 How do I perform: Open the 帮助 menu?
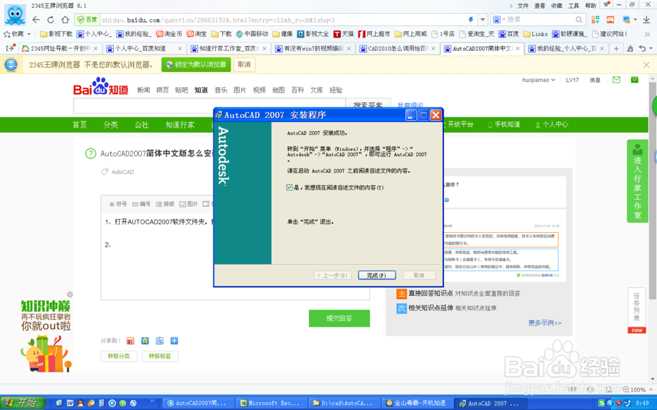591,6
